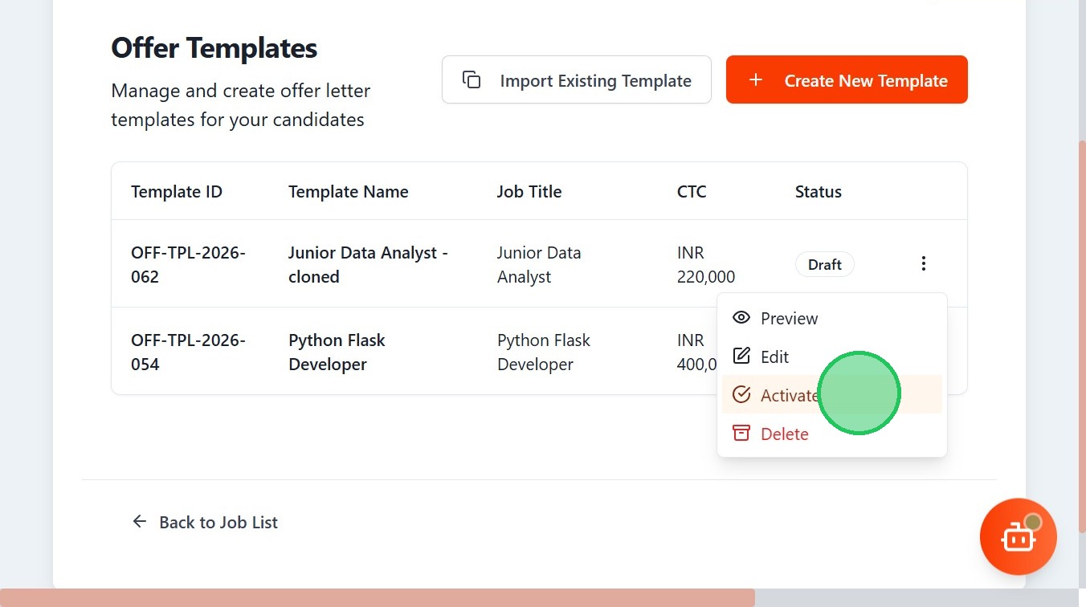The image size is (1086, 607).
Task: Select Activate from the dropdown menu
Action: pos(789,396)
